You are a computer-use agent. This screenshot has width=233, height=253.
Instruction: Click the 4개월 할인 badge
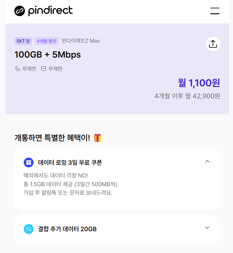tap(47, 41)
